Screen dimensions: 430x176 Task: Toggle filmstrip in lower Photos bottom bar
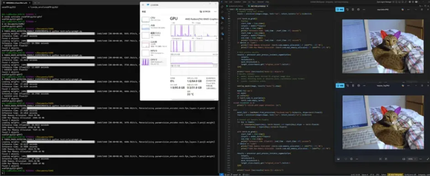point(338,159)
